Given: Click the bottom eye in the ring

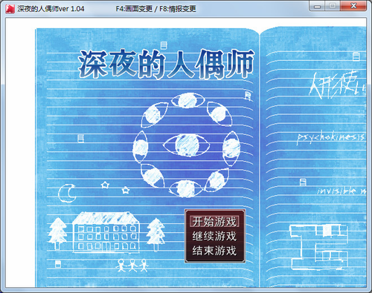Looking at the screenshot, I should (x=186, y=188).
